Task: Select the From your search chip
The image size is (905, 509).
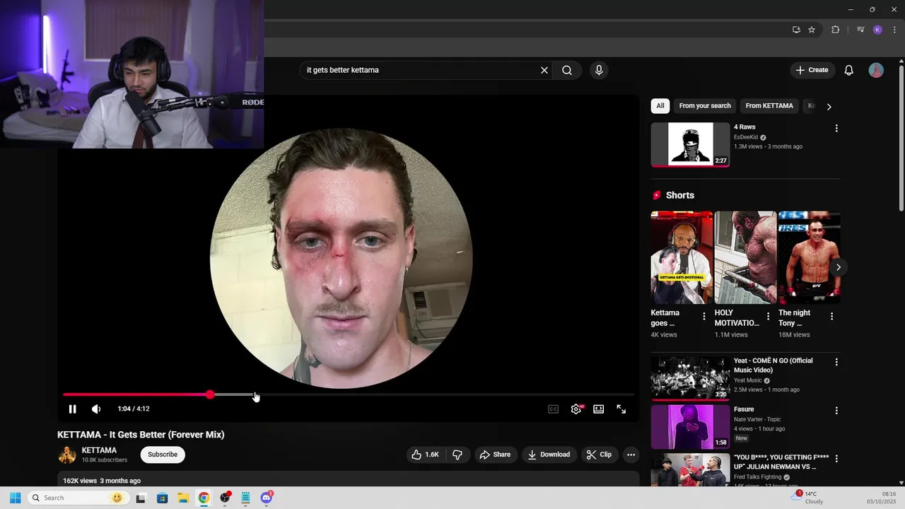Action: [705, 105]
